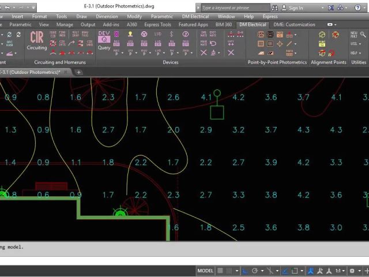
Task: Switch to the Express Tools ribbon tab
Action: 157,25
